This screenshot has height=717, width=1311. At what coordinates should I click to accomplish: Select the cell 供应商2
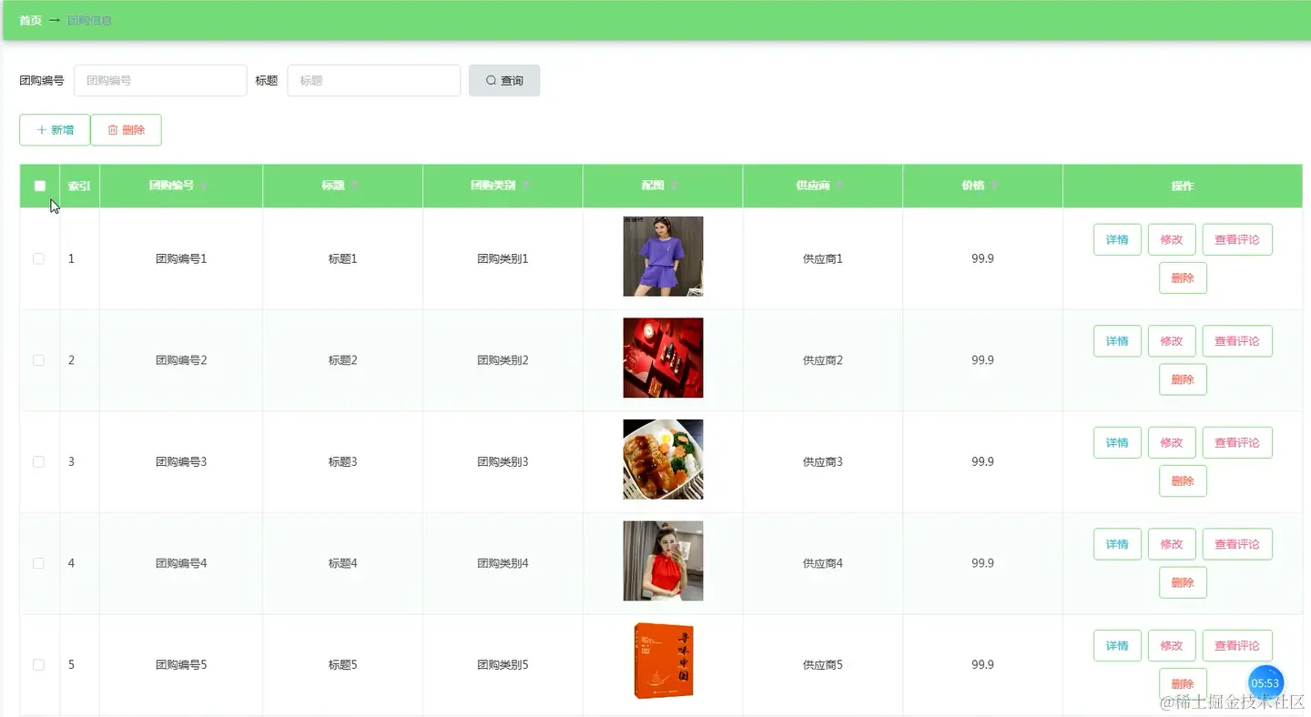pos(823,360)
